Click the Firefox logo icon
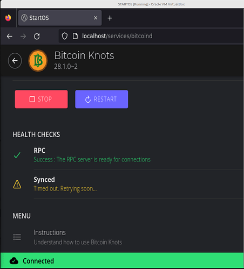This screenshot has width=244, height=269. coord(8,18)
